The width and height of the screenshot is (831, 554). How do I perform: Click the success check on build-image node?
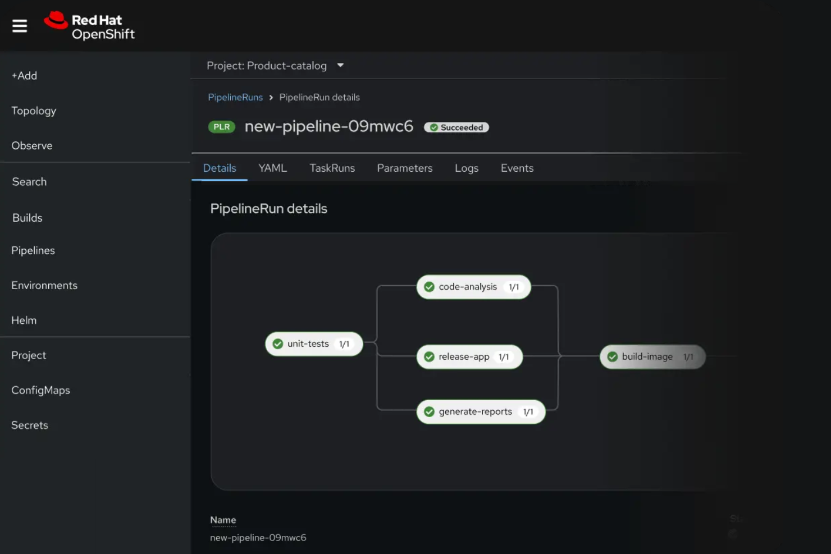coord(612,356)
